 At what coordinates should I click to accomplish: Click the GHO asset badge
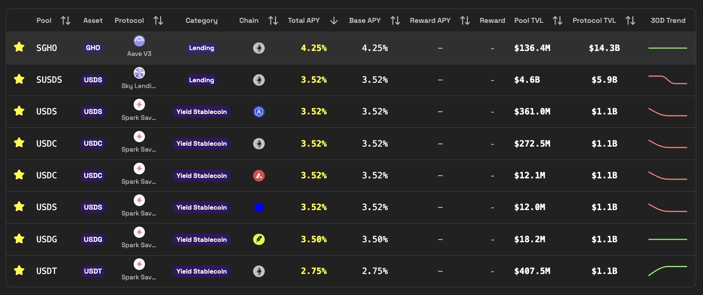[x=93, y=48]
